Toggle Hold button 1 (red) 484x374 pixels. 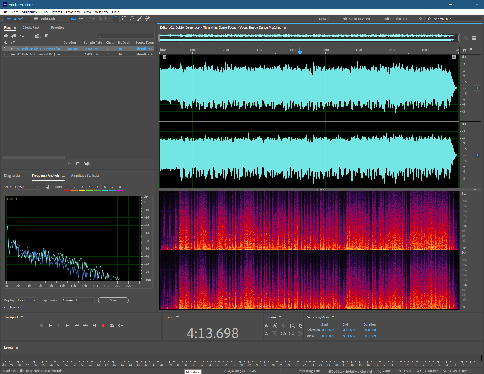point(67,187)
